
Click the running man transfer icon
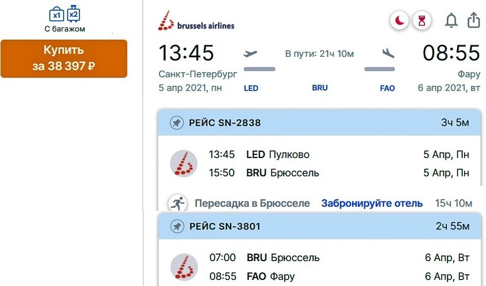coord(176,203)
